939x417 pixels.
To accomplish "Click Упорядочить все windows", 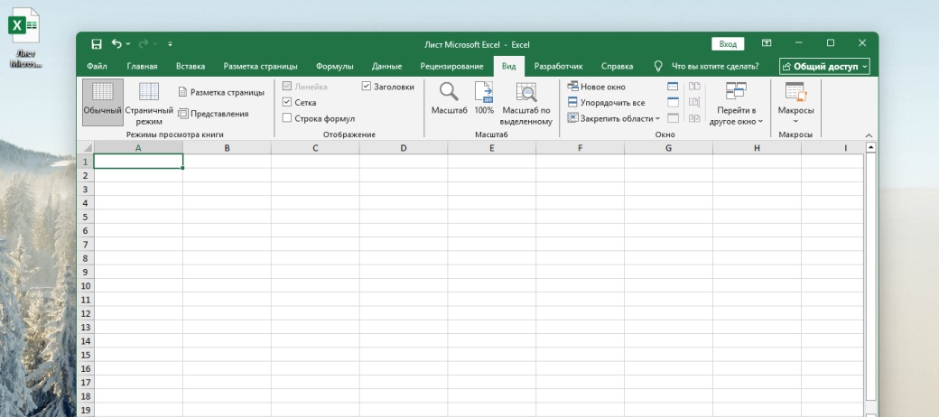I will 606,103.
